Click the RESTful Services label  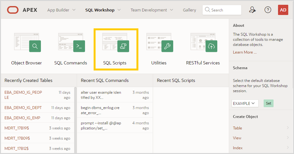[x=203, y=63]
